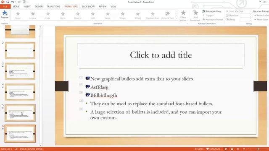
Task: Click the slide panel scroll down arrow
Action: (x=40, y=145)
